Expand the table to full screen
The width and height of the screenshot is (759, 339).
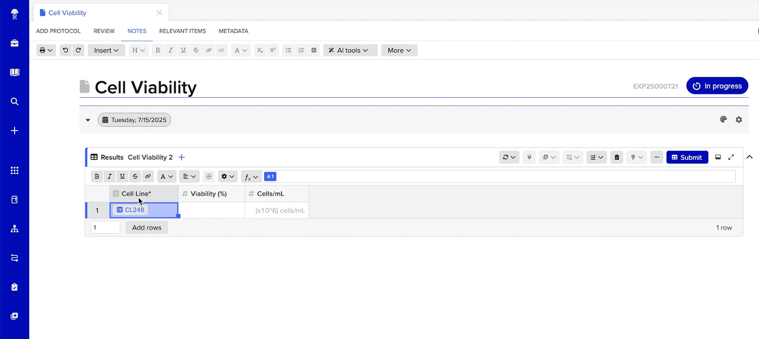pyautogui.click(x=731, y=157)
